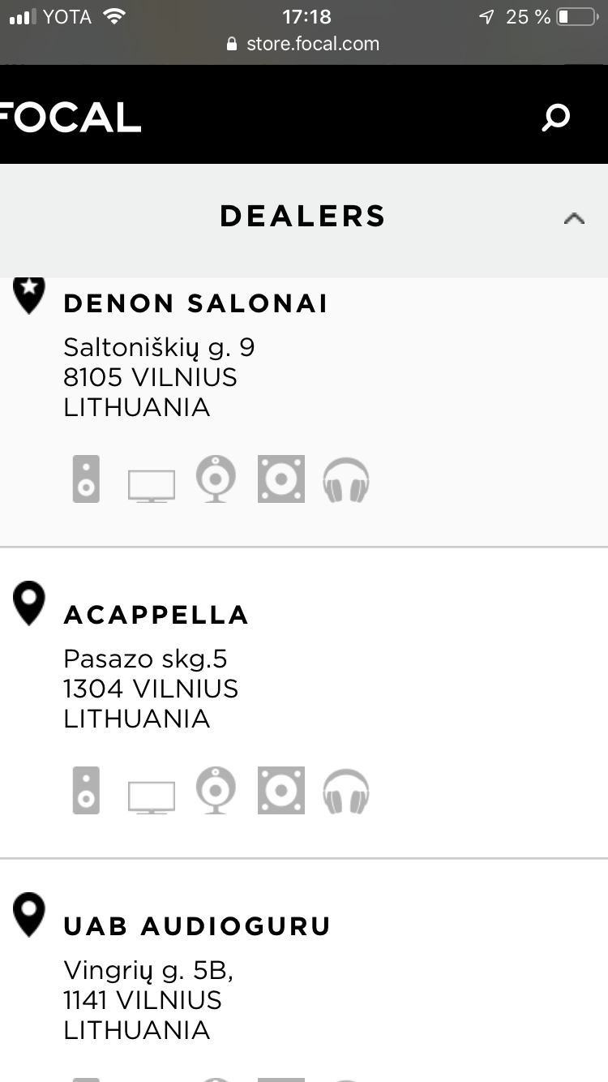Image resolution: width=608 pixels, height=1082 pixels.
Task: Tap the Dealers header title
Action: [x=302, y=217]
